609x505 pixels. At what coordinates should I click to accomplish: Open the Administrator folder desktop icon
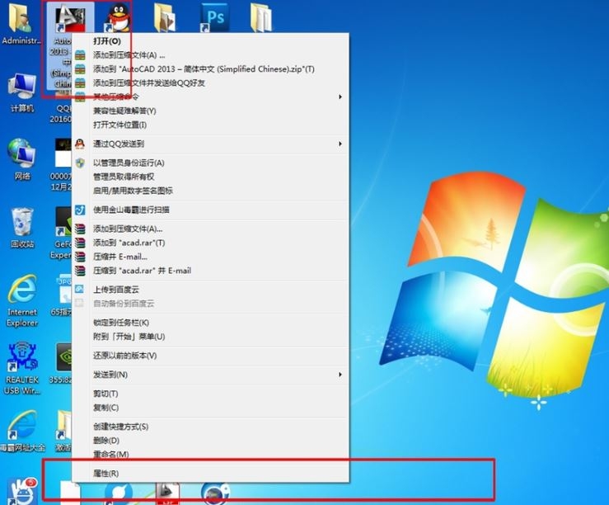tap(21, 23)
